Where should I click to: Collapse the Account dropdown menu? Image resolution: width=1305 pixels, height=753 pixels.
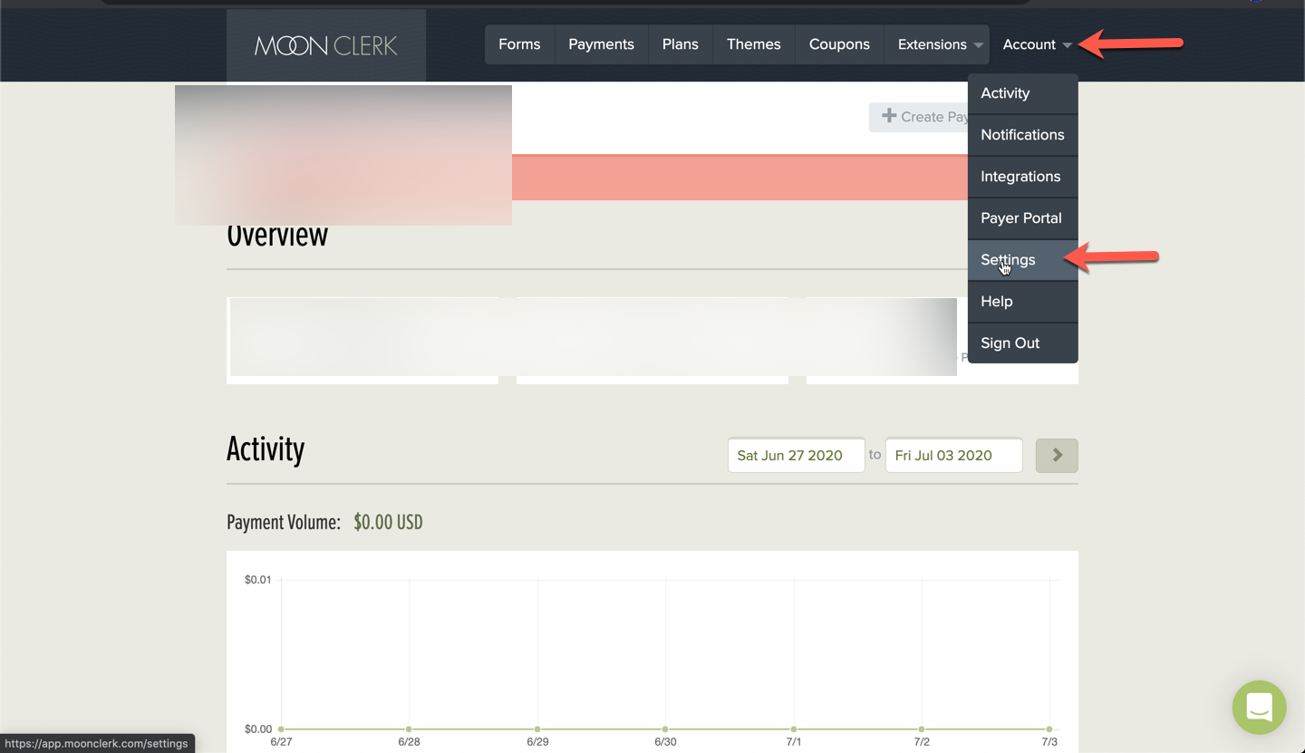[x=1037, y=44]
